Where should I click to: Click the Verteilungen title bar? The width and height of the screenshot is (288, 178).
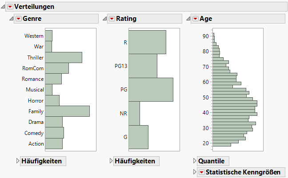tap(133, 7)
